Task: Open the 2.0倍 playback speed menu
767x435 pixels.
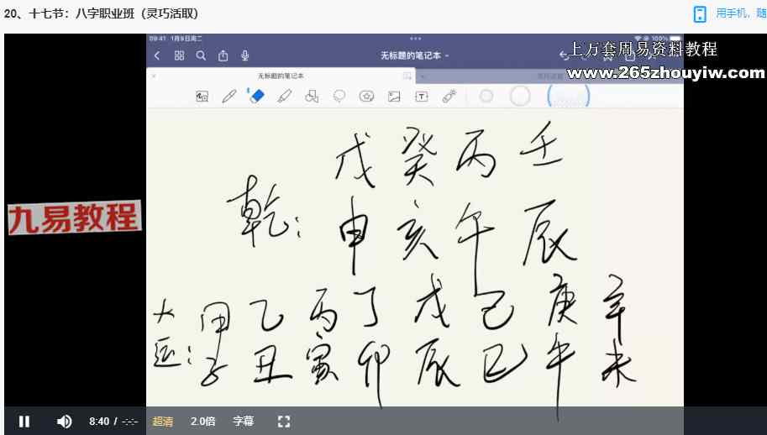Action: pyautogui.click(x=202, y=422)
